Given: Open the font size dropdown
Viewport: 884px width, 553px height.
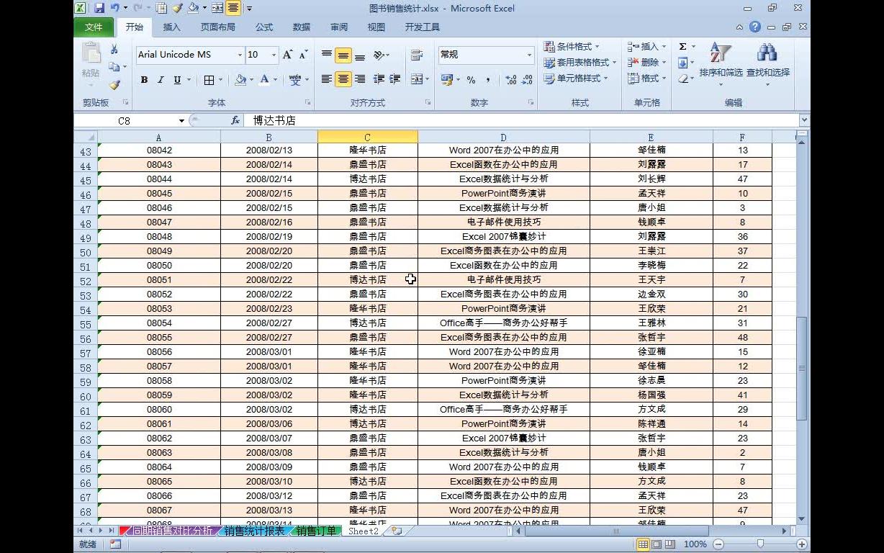Looking at the screenshot, I should [274, 55].
